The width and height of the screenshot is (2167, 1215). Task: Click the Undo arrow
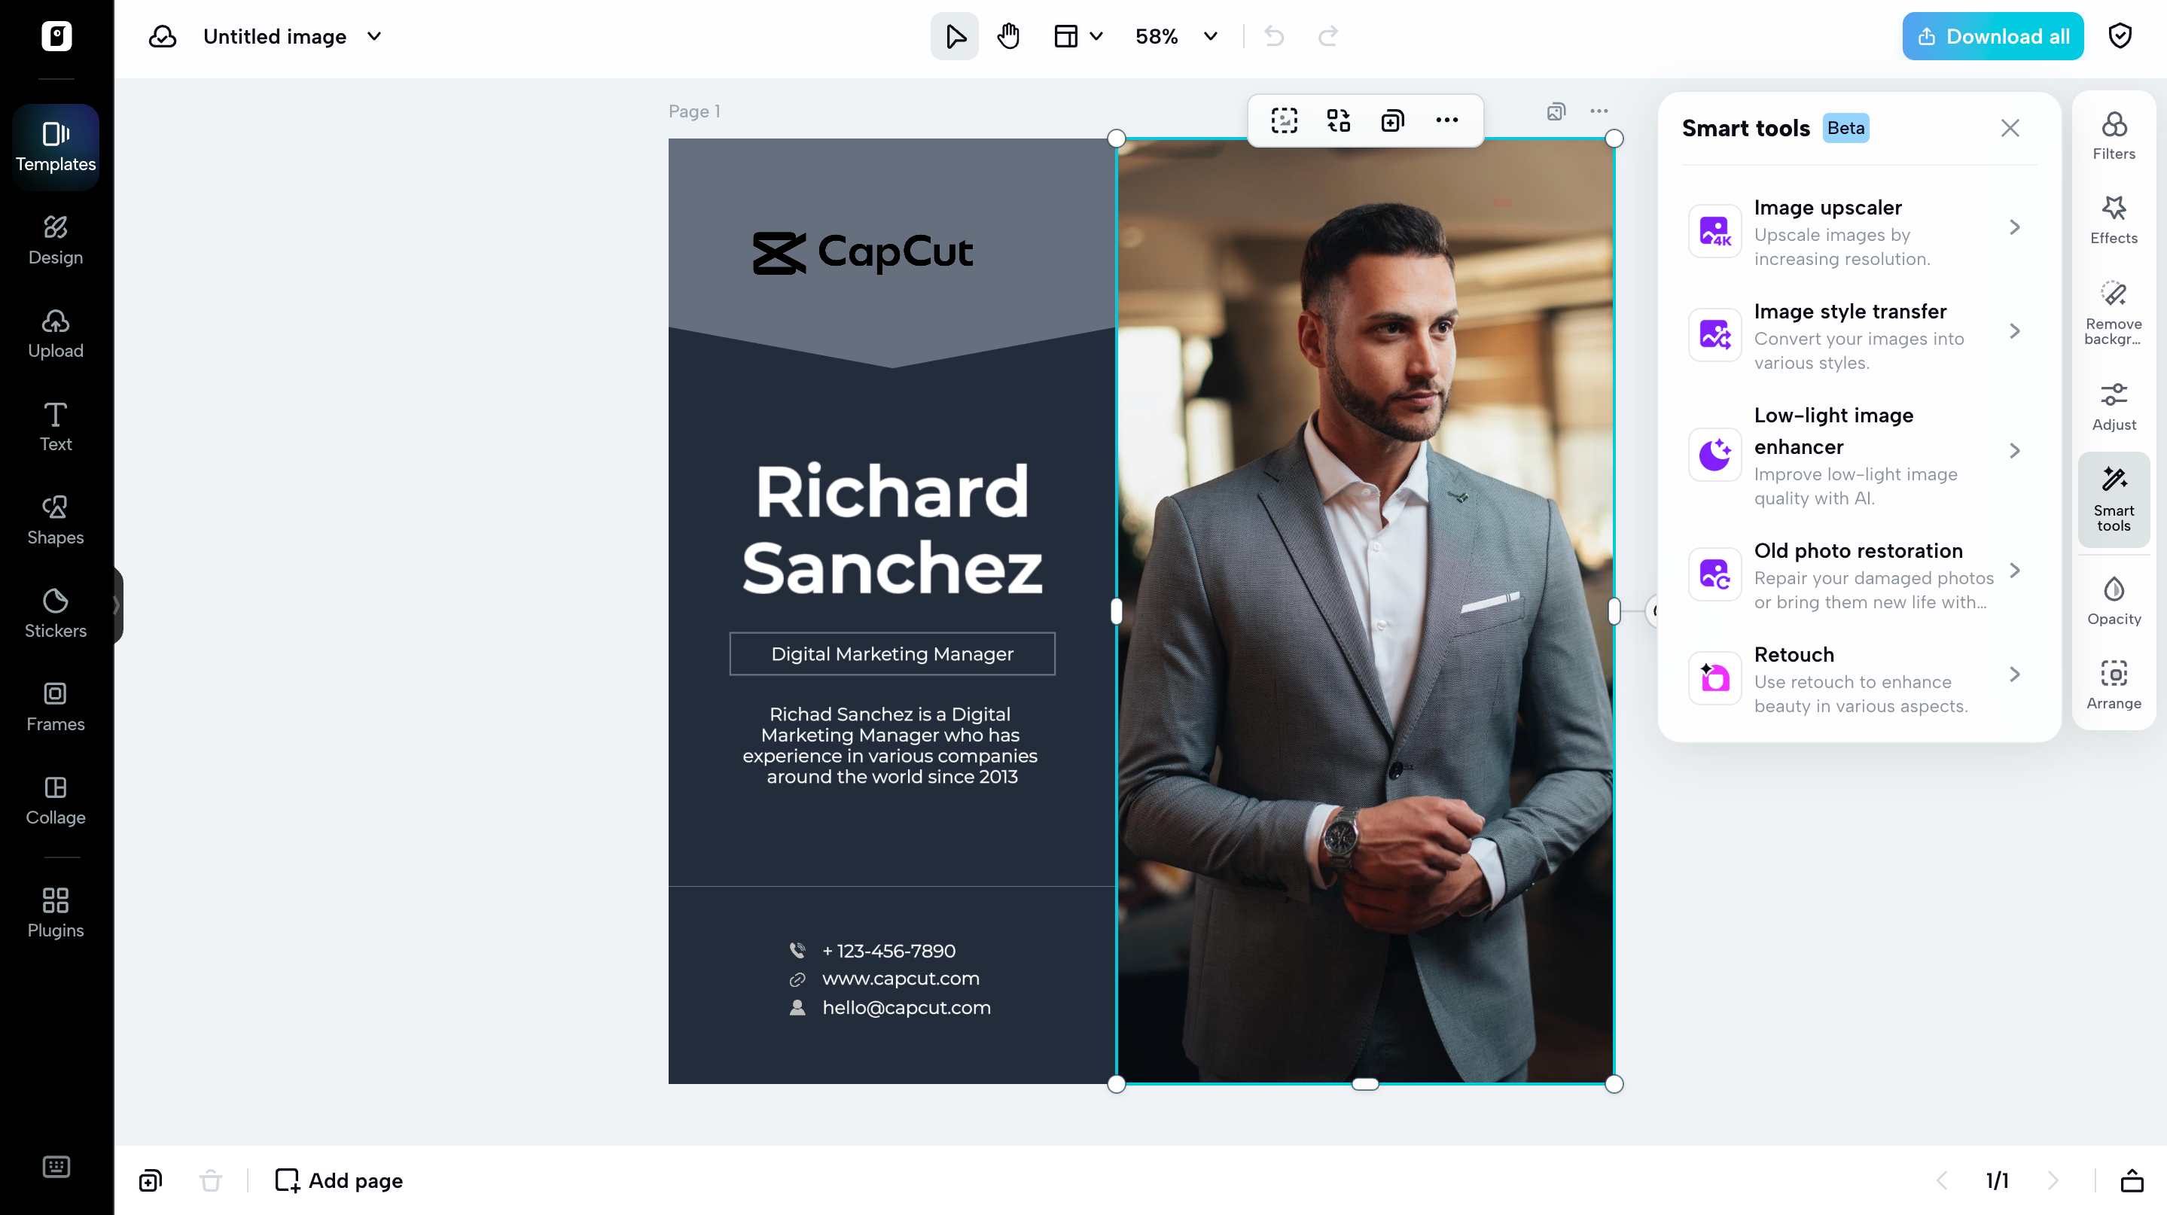[x=1272, y=36]
